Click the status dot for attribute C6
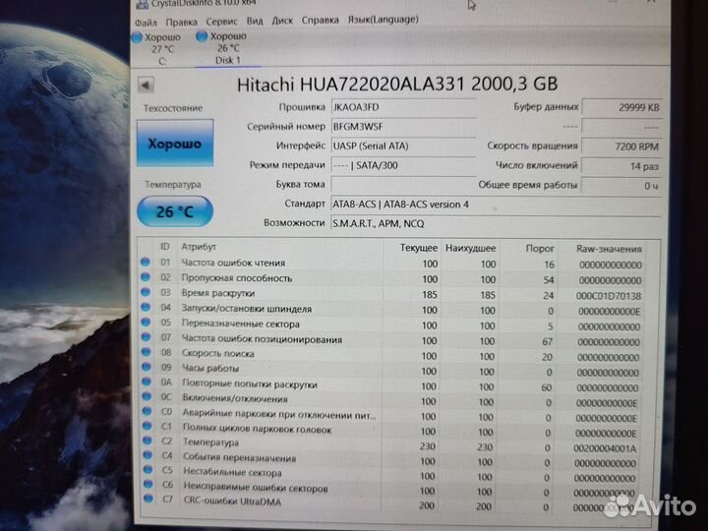The width and height of the screenshot is (708, 531). pos(148,484)
